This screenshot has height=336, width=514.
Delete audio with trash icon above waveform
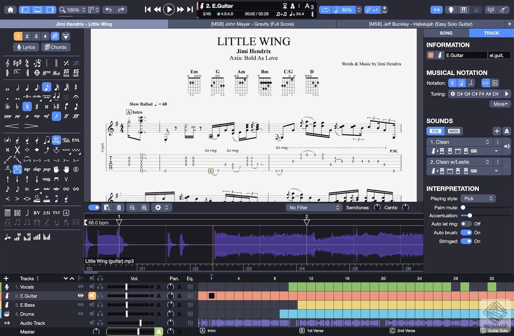point(119,208)
